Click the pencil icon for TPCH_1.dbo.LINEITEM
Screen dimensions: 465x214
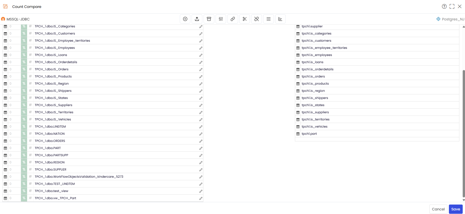click(201, 127)
